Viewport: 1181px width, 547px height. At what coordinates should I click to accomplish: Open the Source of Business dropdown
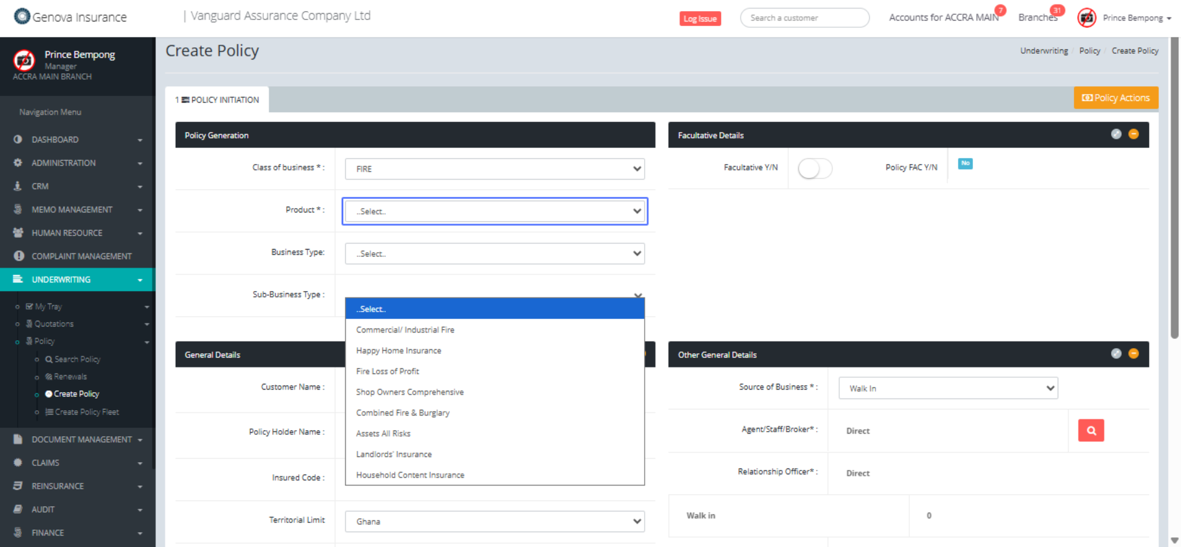pyautogui.click(x=948, y=388)
